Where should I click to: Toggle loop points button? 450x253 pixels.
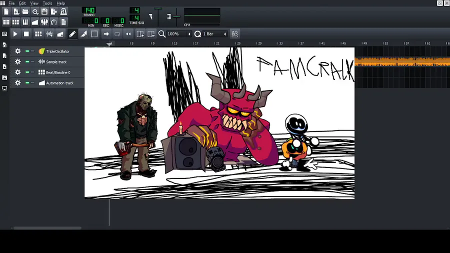coord(117,34)
